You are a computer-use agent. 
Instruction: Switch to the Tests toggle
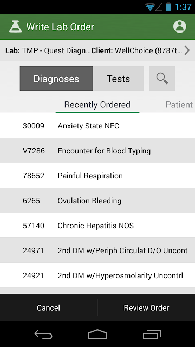tap(118, 78)
